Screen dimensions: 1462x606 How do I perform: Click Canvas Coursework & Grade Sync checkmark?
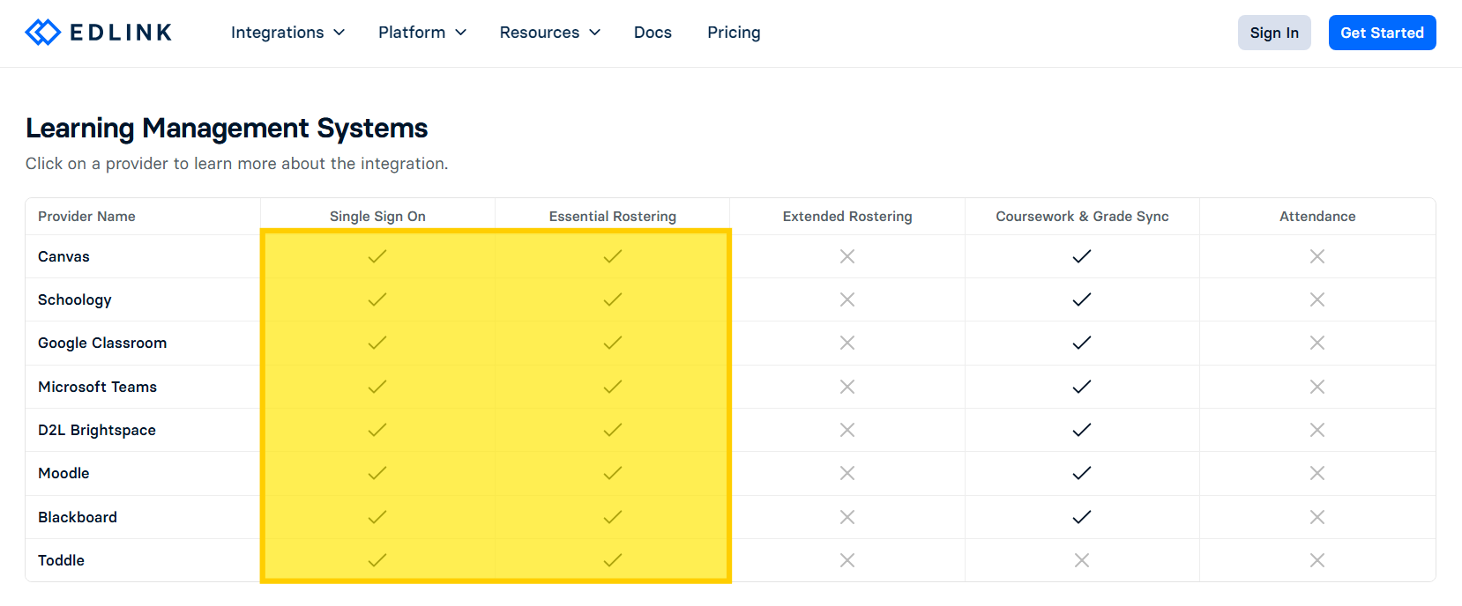pyautogui.click(x=1082, y=256)
